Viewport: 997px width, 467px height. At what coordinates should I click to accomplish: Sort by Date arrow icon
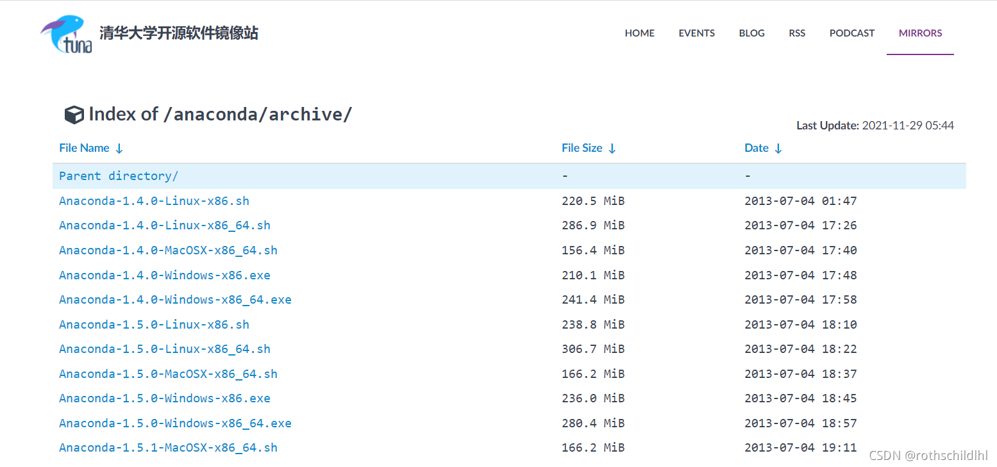tap(778, 148)
